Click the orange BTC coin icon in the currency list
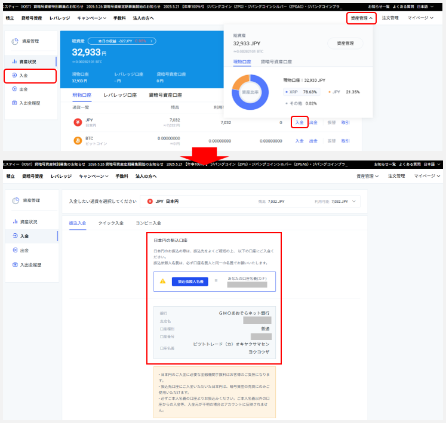The width and height of the screenshot is (446, 423). [78, 140]
